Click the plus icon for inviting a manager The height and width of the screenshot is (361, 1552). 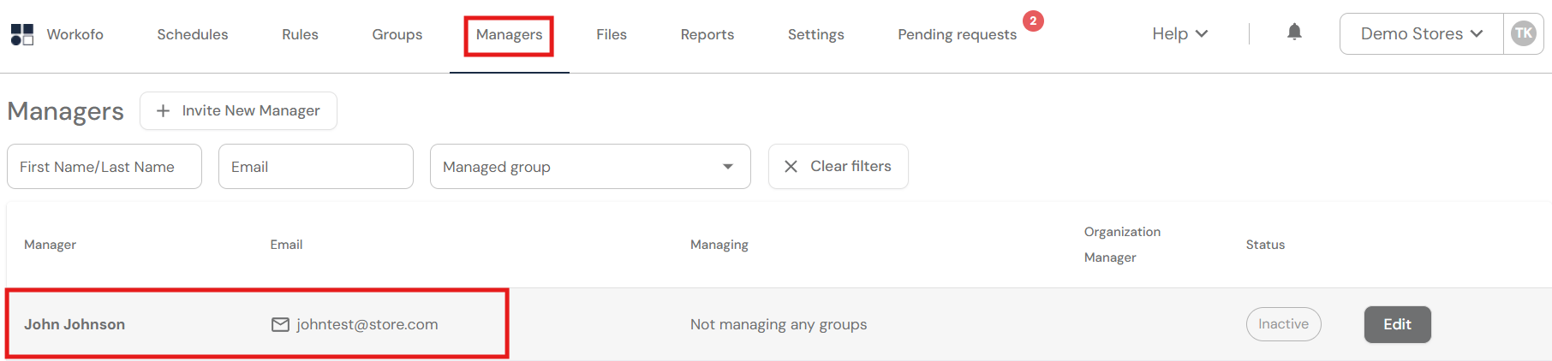coord(163,110)
